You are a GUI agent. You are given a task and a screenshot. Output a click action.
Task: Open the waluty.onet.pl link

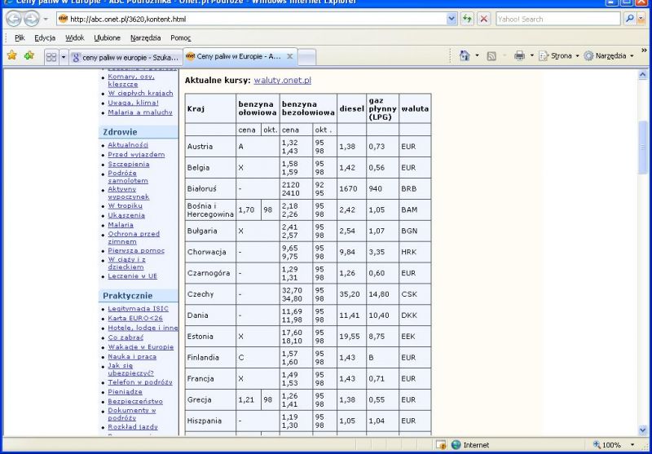[x=282, y=80]
